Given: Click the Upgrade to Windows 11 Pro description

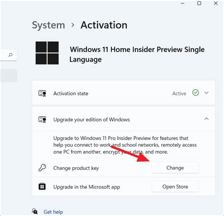Looking at the screenshot, I should [x=125, y=145].
